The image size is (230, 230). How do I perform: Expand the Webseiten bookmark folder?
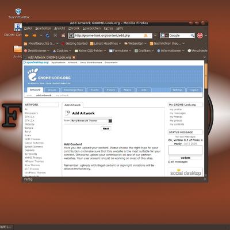click(x=135, y=44)
